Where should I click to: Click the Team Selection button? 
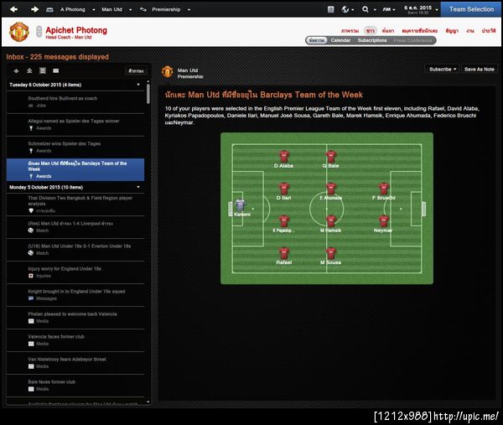471,9
